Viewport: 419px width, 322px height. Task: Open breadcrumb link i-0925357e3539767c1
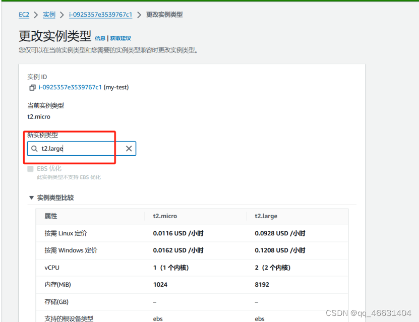pyautogui.click(x=100, y=15)
